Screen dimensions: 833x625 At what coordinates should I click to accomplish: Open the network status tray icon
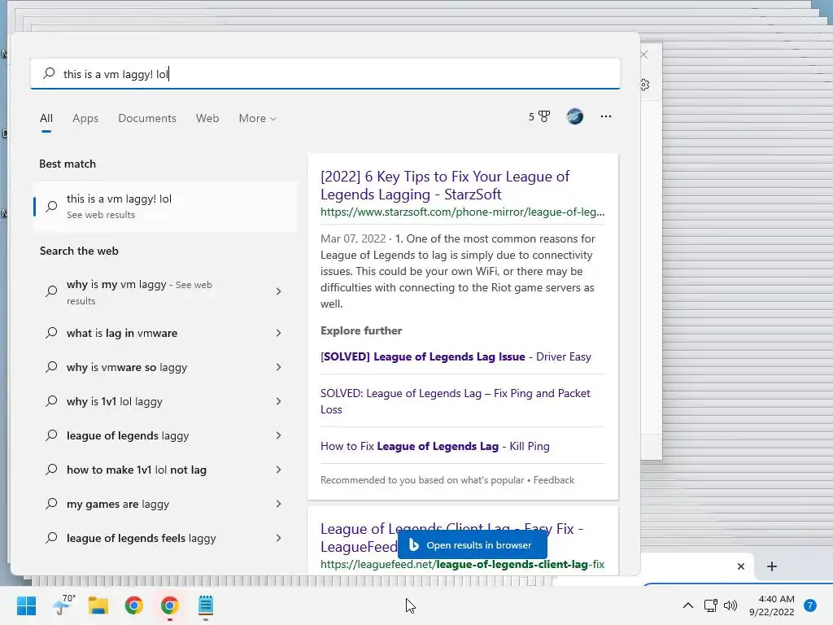coord(710,605)
